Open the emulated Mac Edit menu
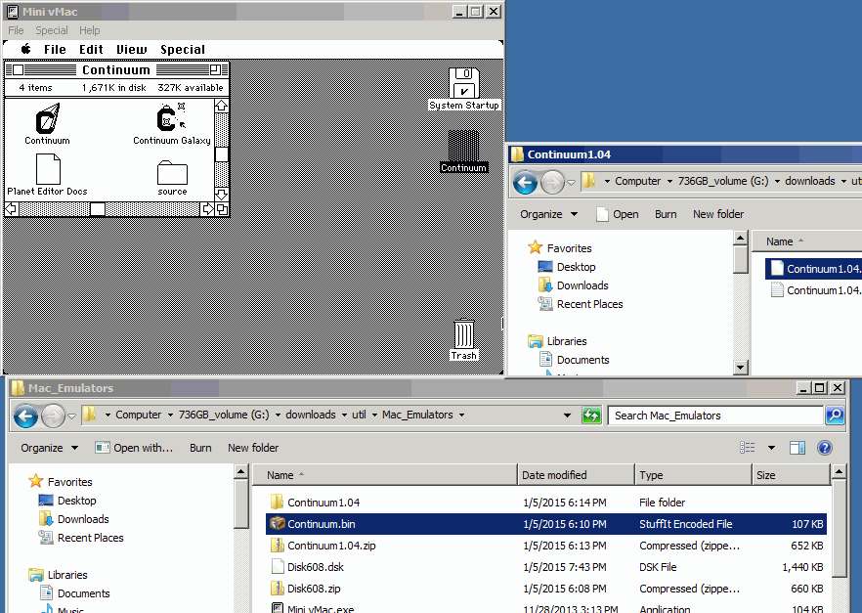 tap(91, 49)
